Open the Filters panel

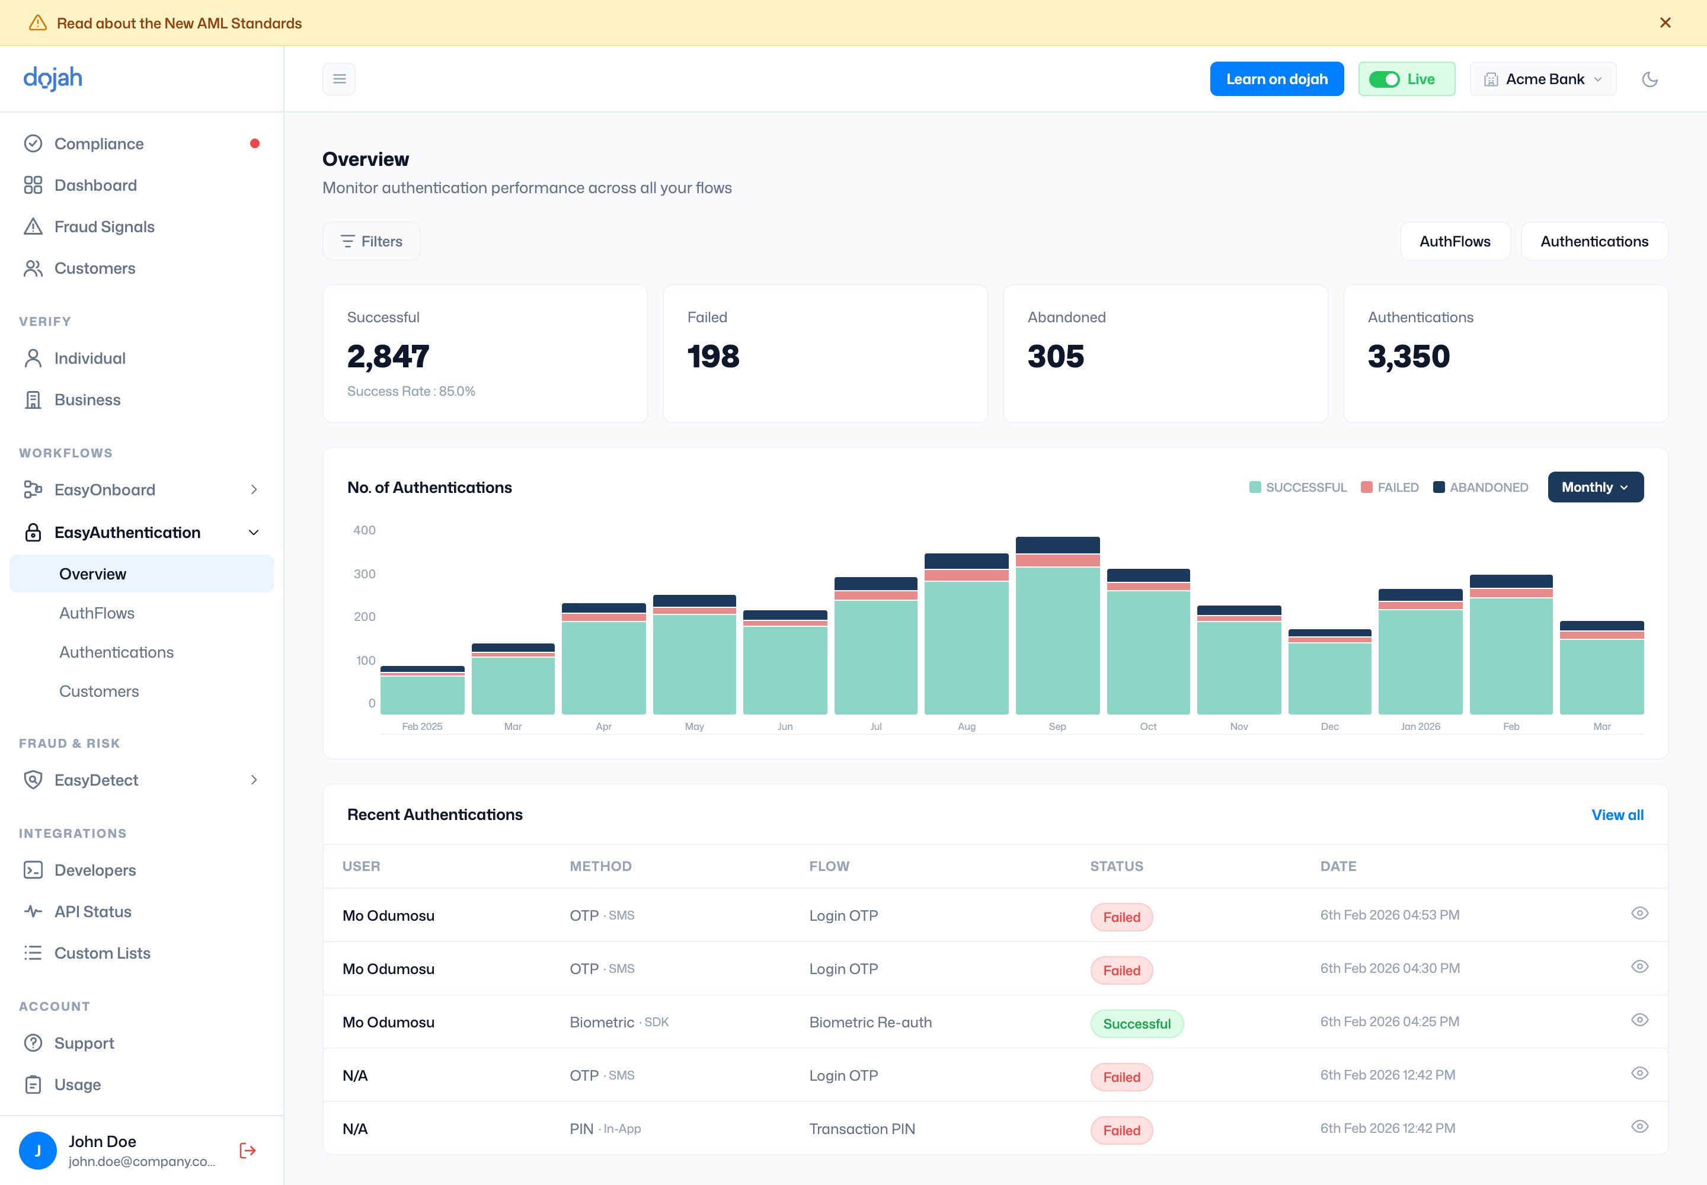click(x=372, y=241)
